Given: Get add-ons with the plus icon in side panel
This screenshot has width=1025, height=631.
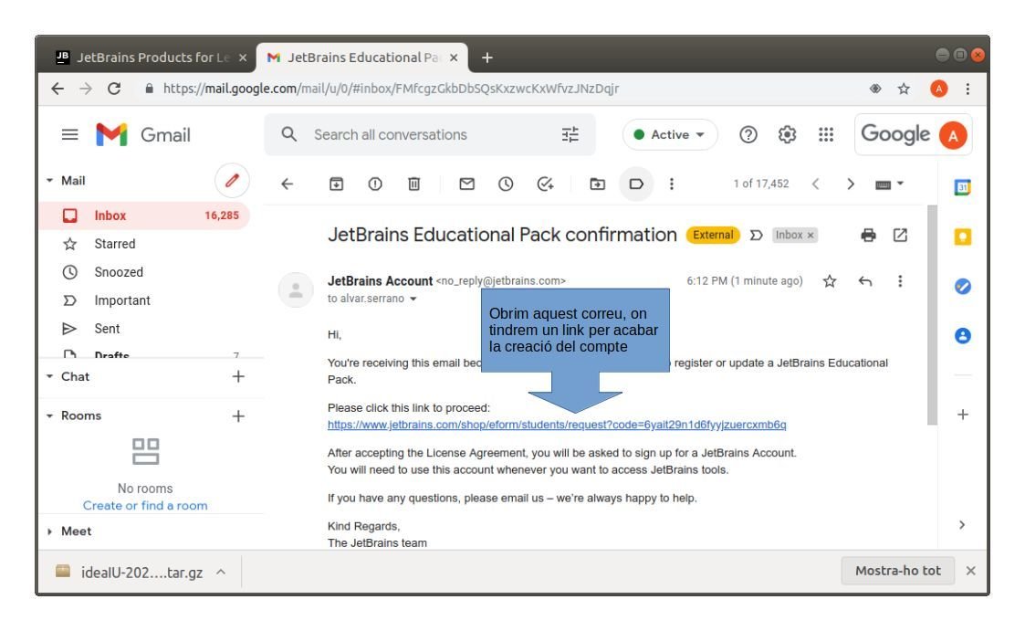Looking at the screenshot, I should tap(963, 415).
